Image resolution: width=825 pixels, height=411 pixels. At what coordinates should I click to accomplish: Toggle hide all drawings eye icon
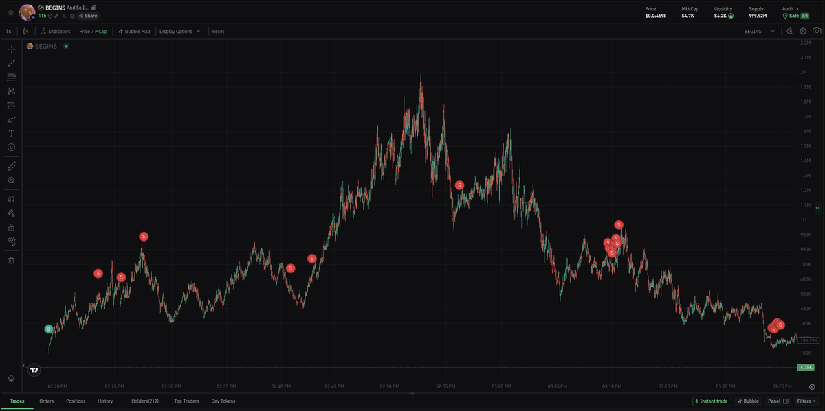[11, 241]
